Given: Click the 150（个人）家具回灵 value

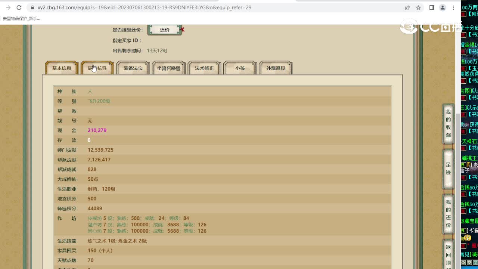Looking at the screenshot, I should 100,251.
